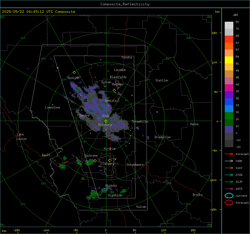Click the yellow radar-center diamond near Didsbury
The image size is (250, 234).
coord(106,121)
